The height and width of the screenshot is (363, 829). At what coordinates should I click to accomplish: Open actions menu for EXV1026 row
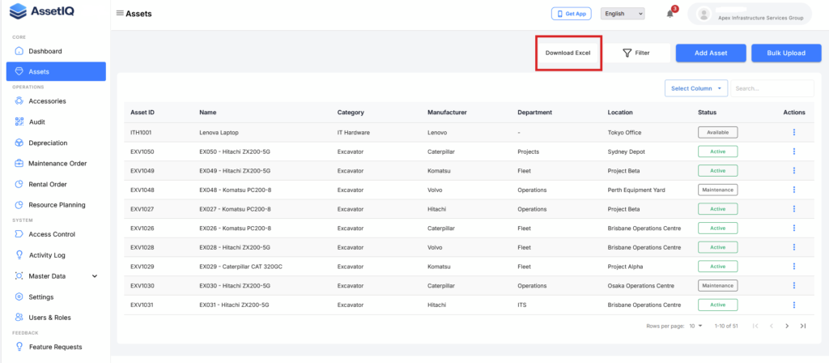click(794, 228)
